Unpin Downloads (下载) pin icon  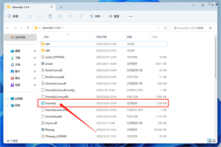(35, 58)
